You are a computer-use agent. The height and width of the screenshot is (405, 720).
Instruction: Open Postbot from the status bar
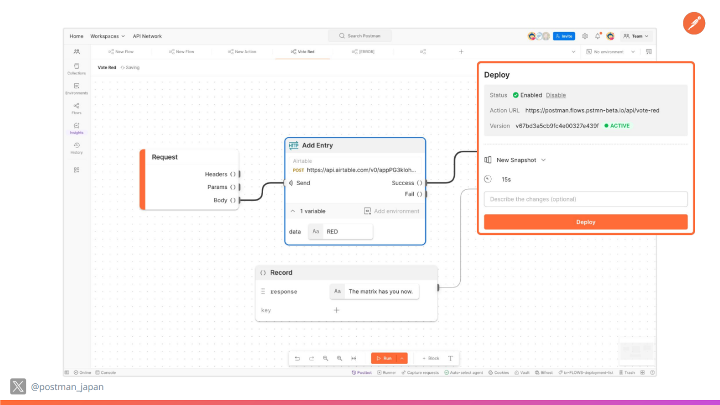[362, 373]
